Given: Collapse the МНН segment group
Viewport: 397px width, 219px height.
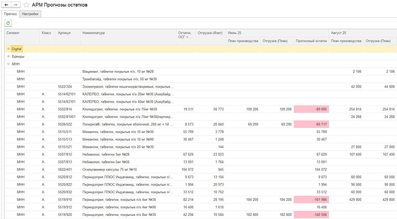Looking at the screenshot, I should [8, 64].
